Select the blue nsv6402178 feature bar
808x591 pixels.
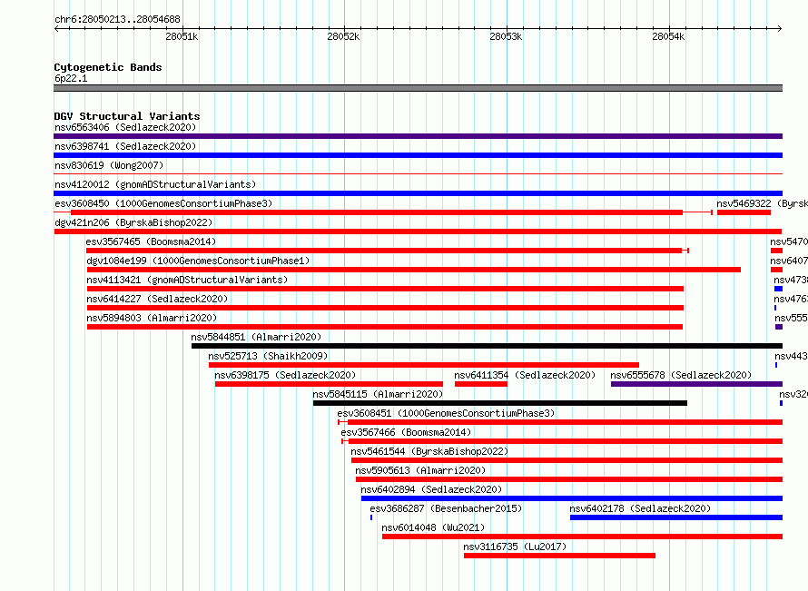(676, 517)
